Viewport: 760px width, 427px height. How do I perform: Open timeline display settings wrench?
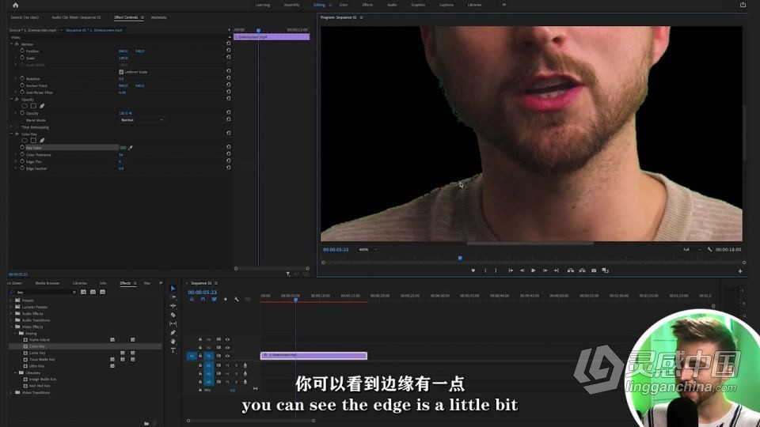(237, 300)
